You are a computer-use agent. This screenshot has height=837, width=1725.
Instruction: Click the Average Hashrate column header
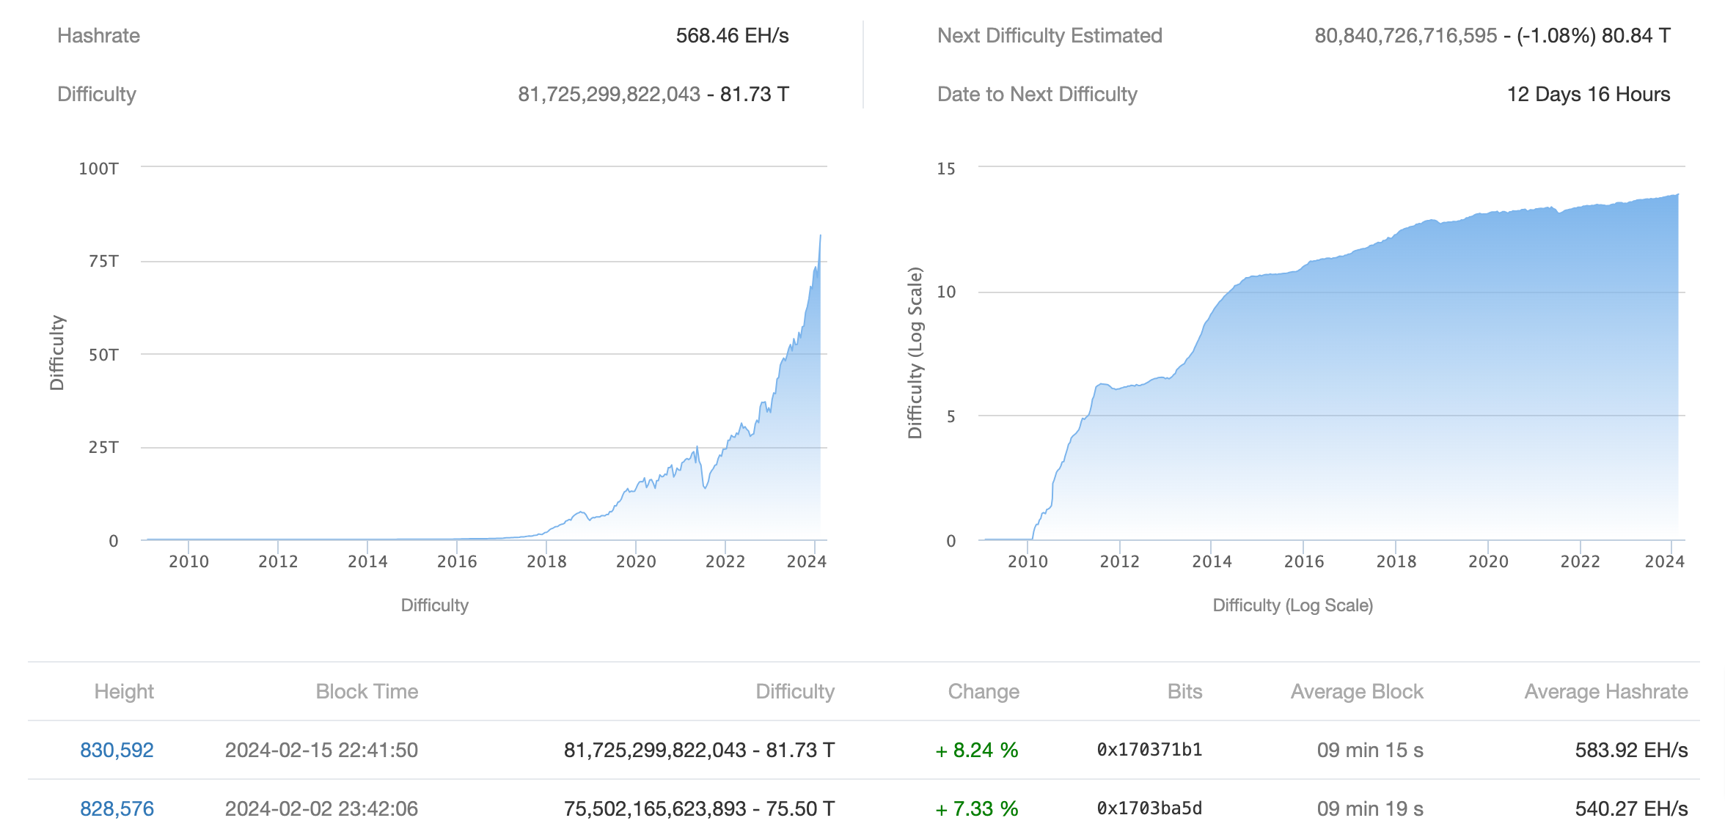pos(1605,691)
